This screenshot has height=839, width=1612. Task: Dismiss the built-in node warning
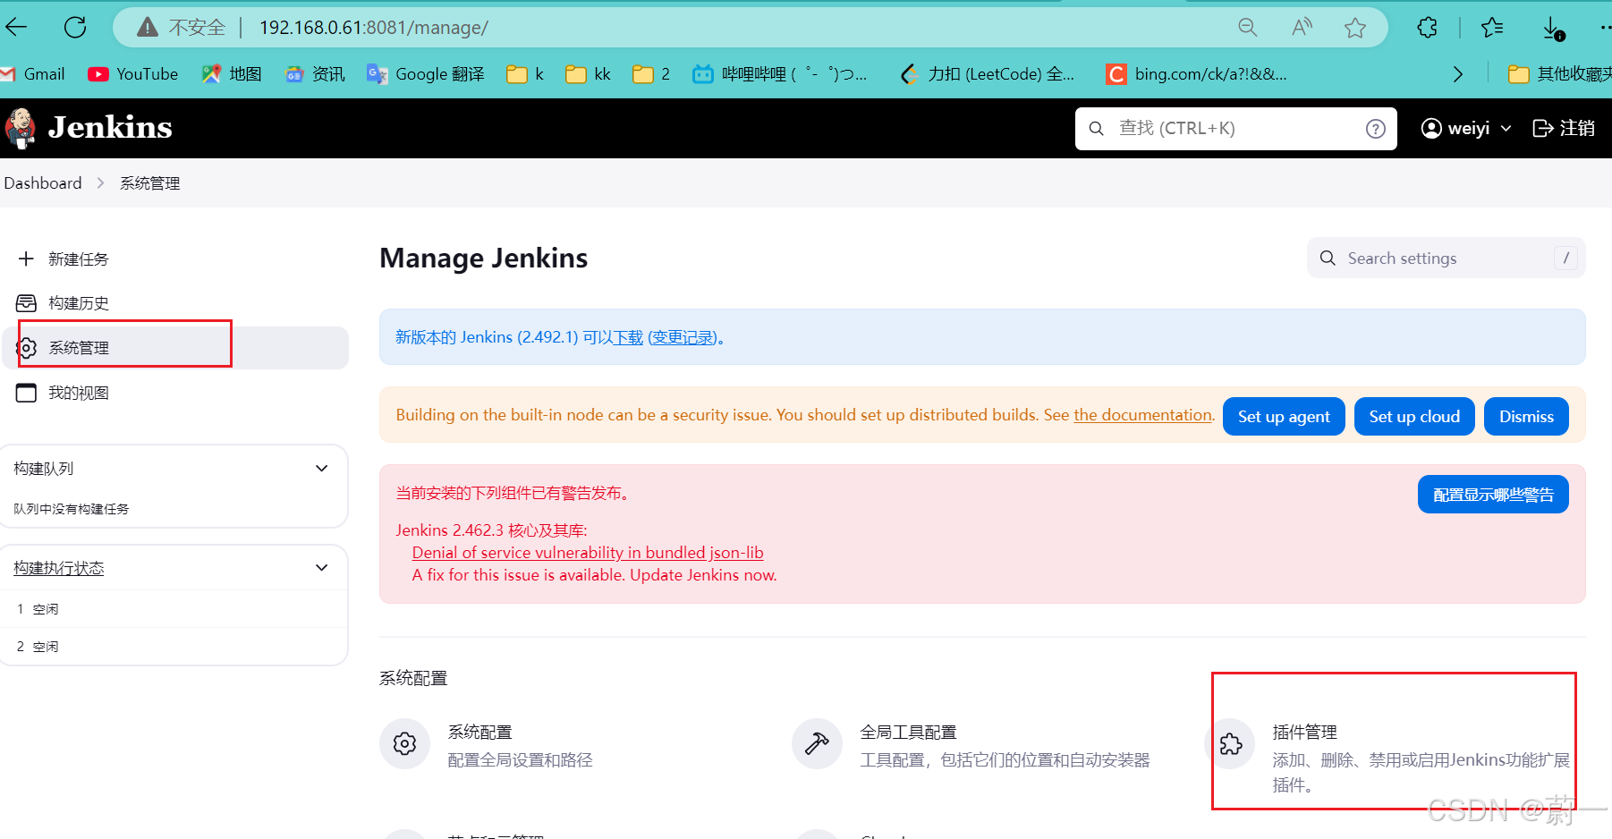coord(1526,417)
